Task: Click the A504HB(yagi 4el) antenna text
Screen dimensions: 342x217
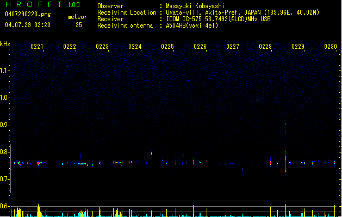Action: (x=192, y=25)
